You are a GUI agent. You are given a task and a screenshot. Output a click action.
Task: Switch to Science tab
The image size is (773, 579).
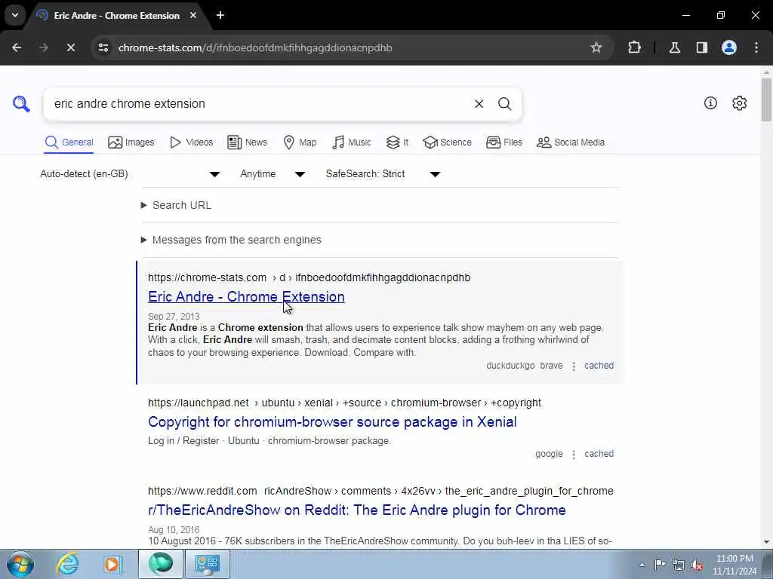coord(447,142)
